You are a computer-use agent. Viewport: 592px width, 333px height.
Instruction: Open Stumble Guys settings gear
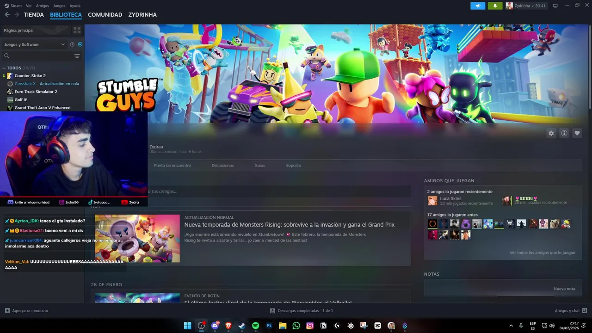click(551, 133)
